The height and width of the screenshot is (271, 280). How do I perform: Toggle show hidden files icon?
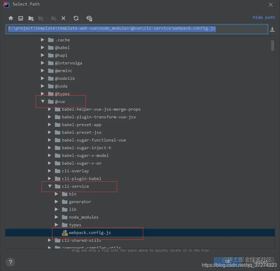89,18
